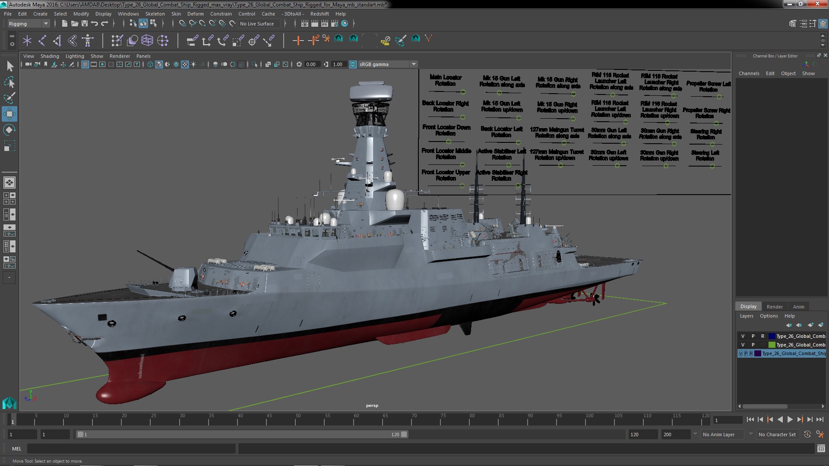Open viewport Shading menu

point(50,56)
